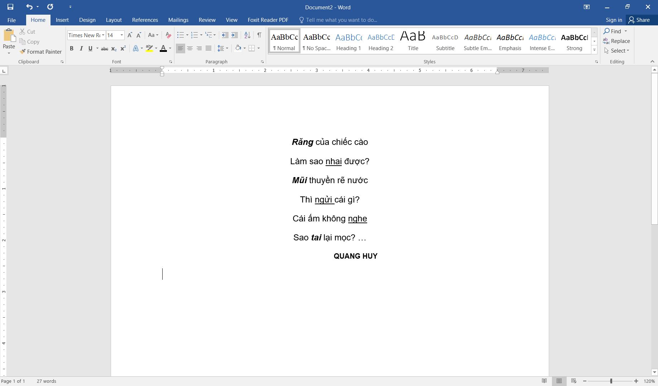Open the File tab

11,20
